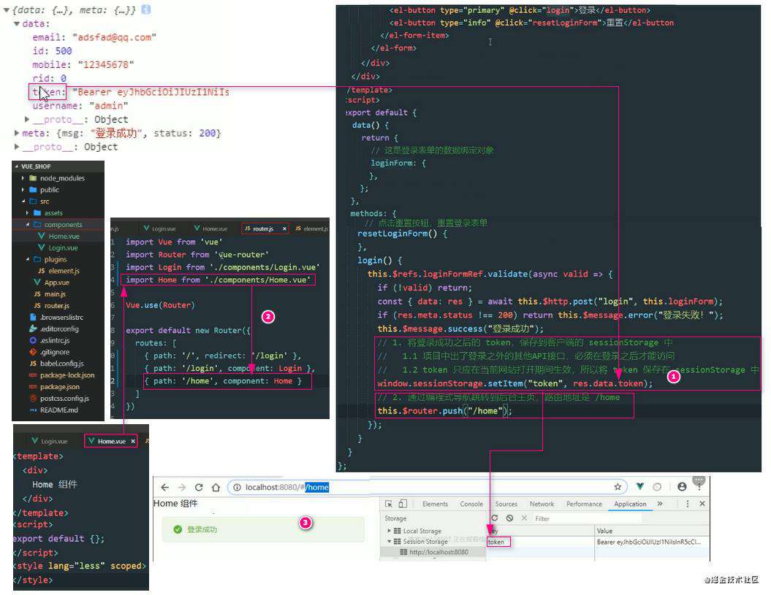The image size is (771, 595).
Task: Open the .editorconfig file
Action: click(x=58, y=329)
